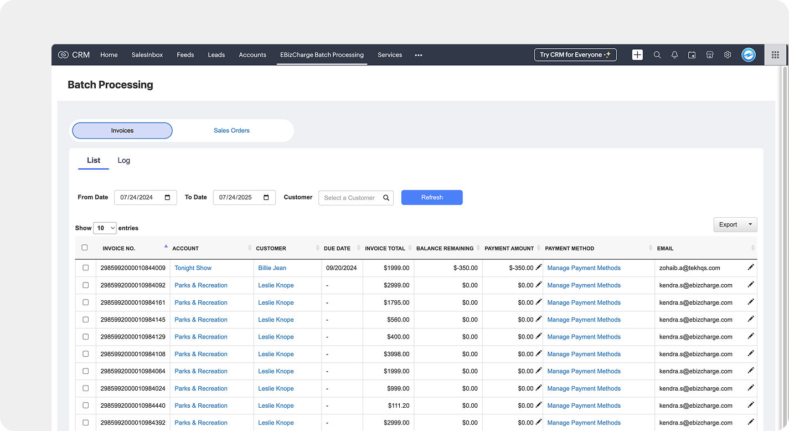Screen dimensions: 789x431
Task: Tick the checkbox for invoice ending 4129
Action: [x=86, y=337]
